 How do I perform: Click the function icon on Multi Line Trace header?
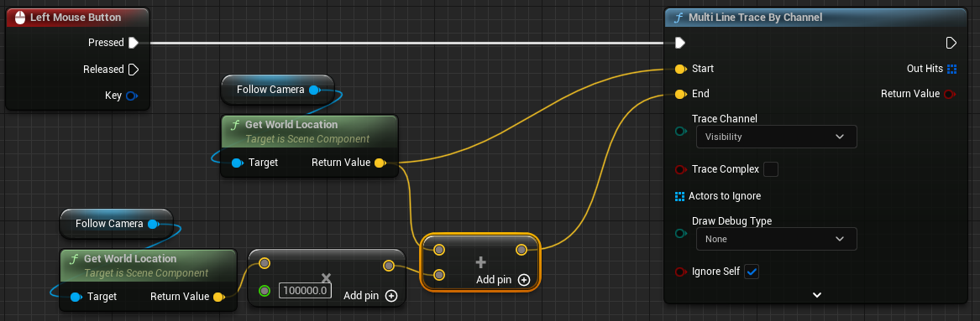pos(679,18)
